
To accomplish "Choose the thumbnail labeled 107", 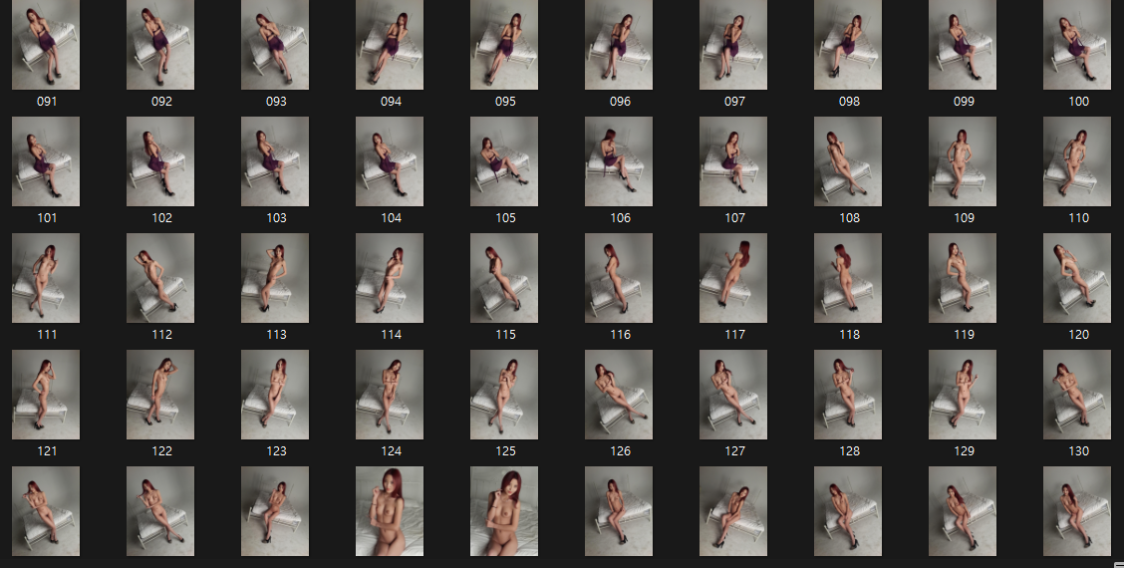I will click(733, 161).
